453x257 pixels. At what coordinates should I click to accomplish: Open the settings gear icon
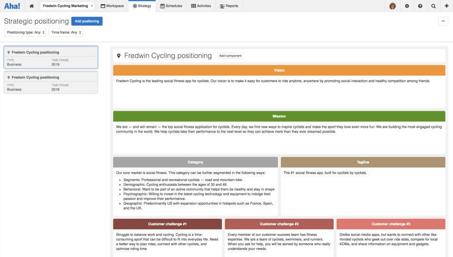(407, 6)
